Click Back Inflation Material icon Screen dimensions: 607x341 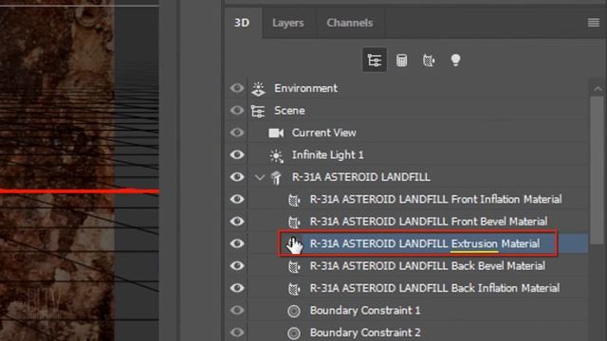point(294,288)
